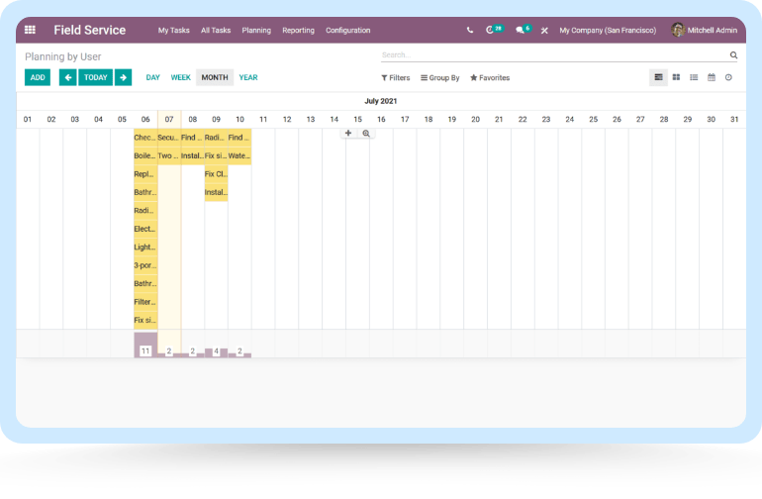Open the Reporting menu
This screenshot has height=499, width=762.
[298, 31]
